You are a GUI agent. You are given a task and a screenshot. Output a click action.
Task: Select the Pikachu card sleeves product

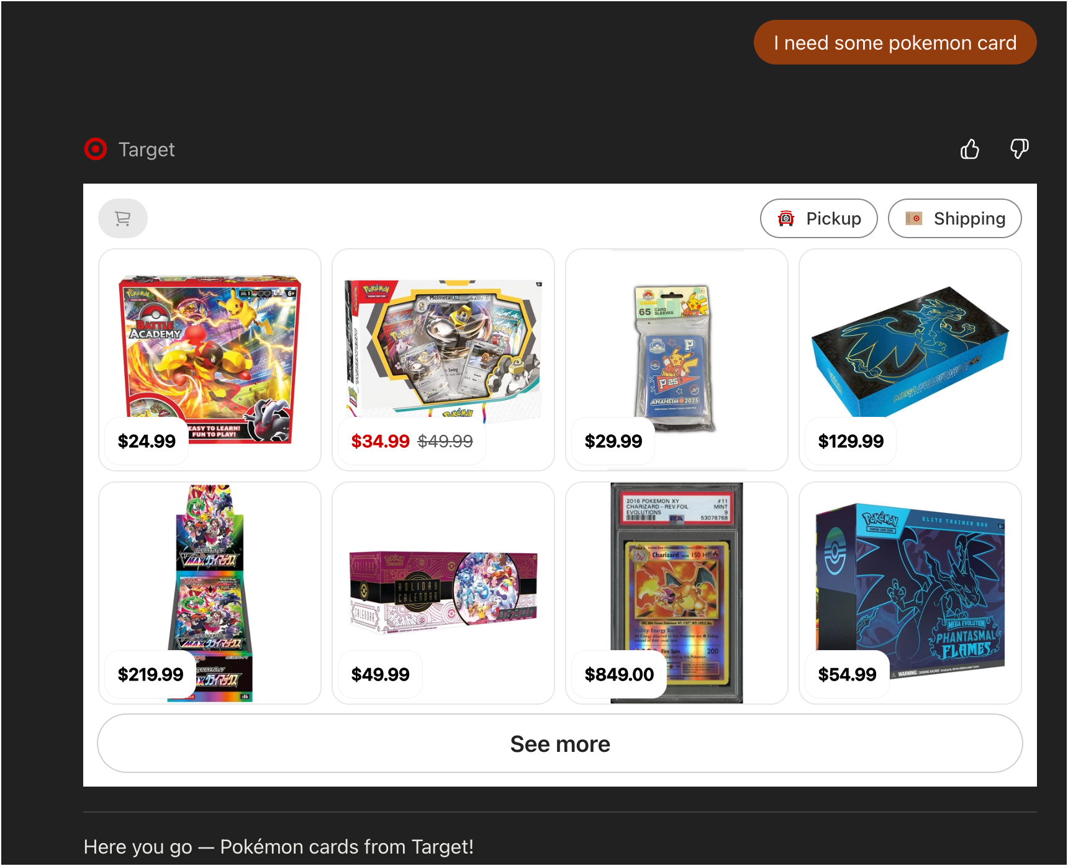677,360
